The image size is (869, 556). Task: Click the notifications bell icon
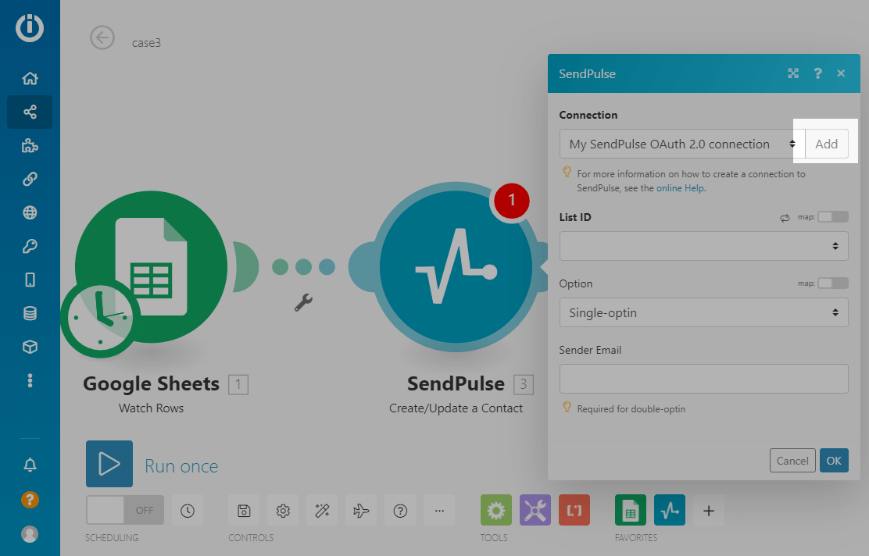tap(30, 465)
